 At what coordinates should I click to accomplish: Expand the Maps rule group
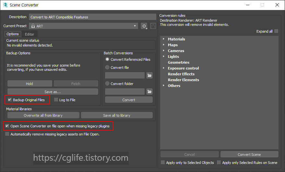click(x=164, y=45)
